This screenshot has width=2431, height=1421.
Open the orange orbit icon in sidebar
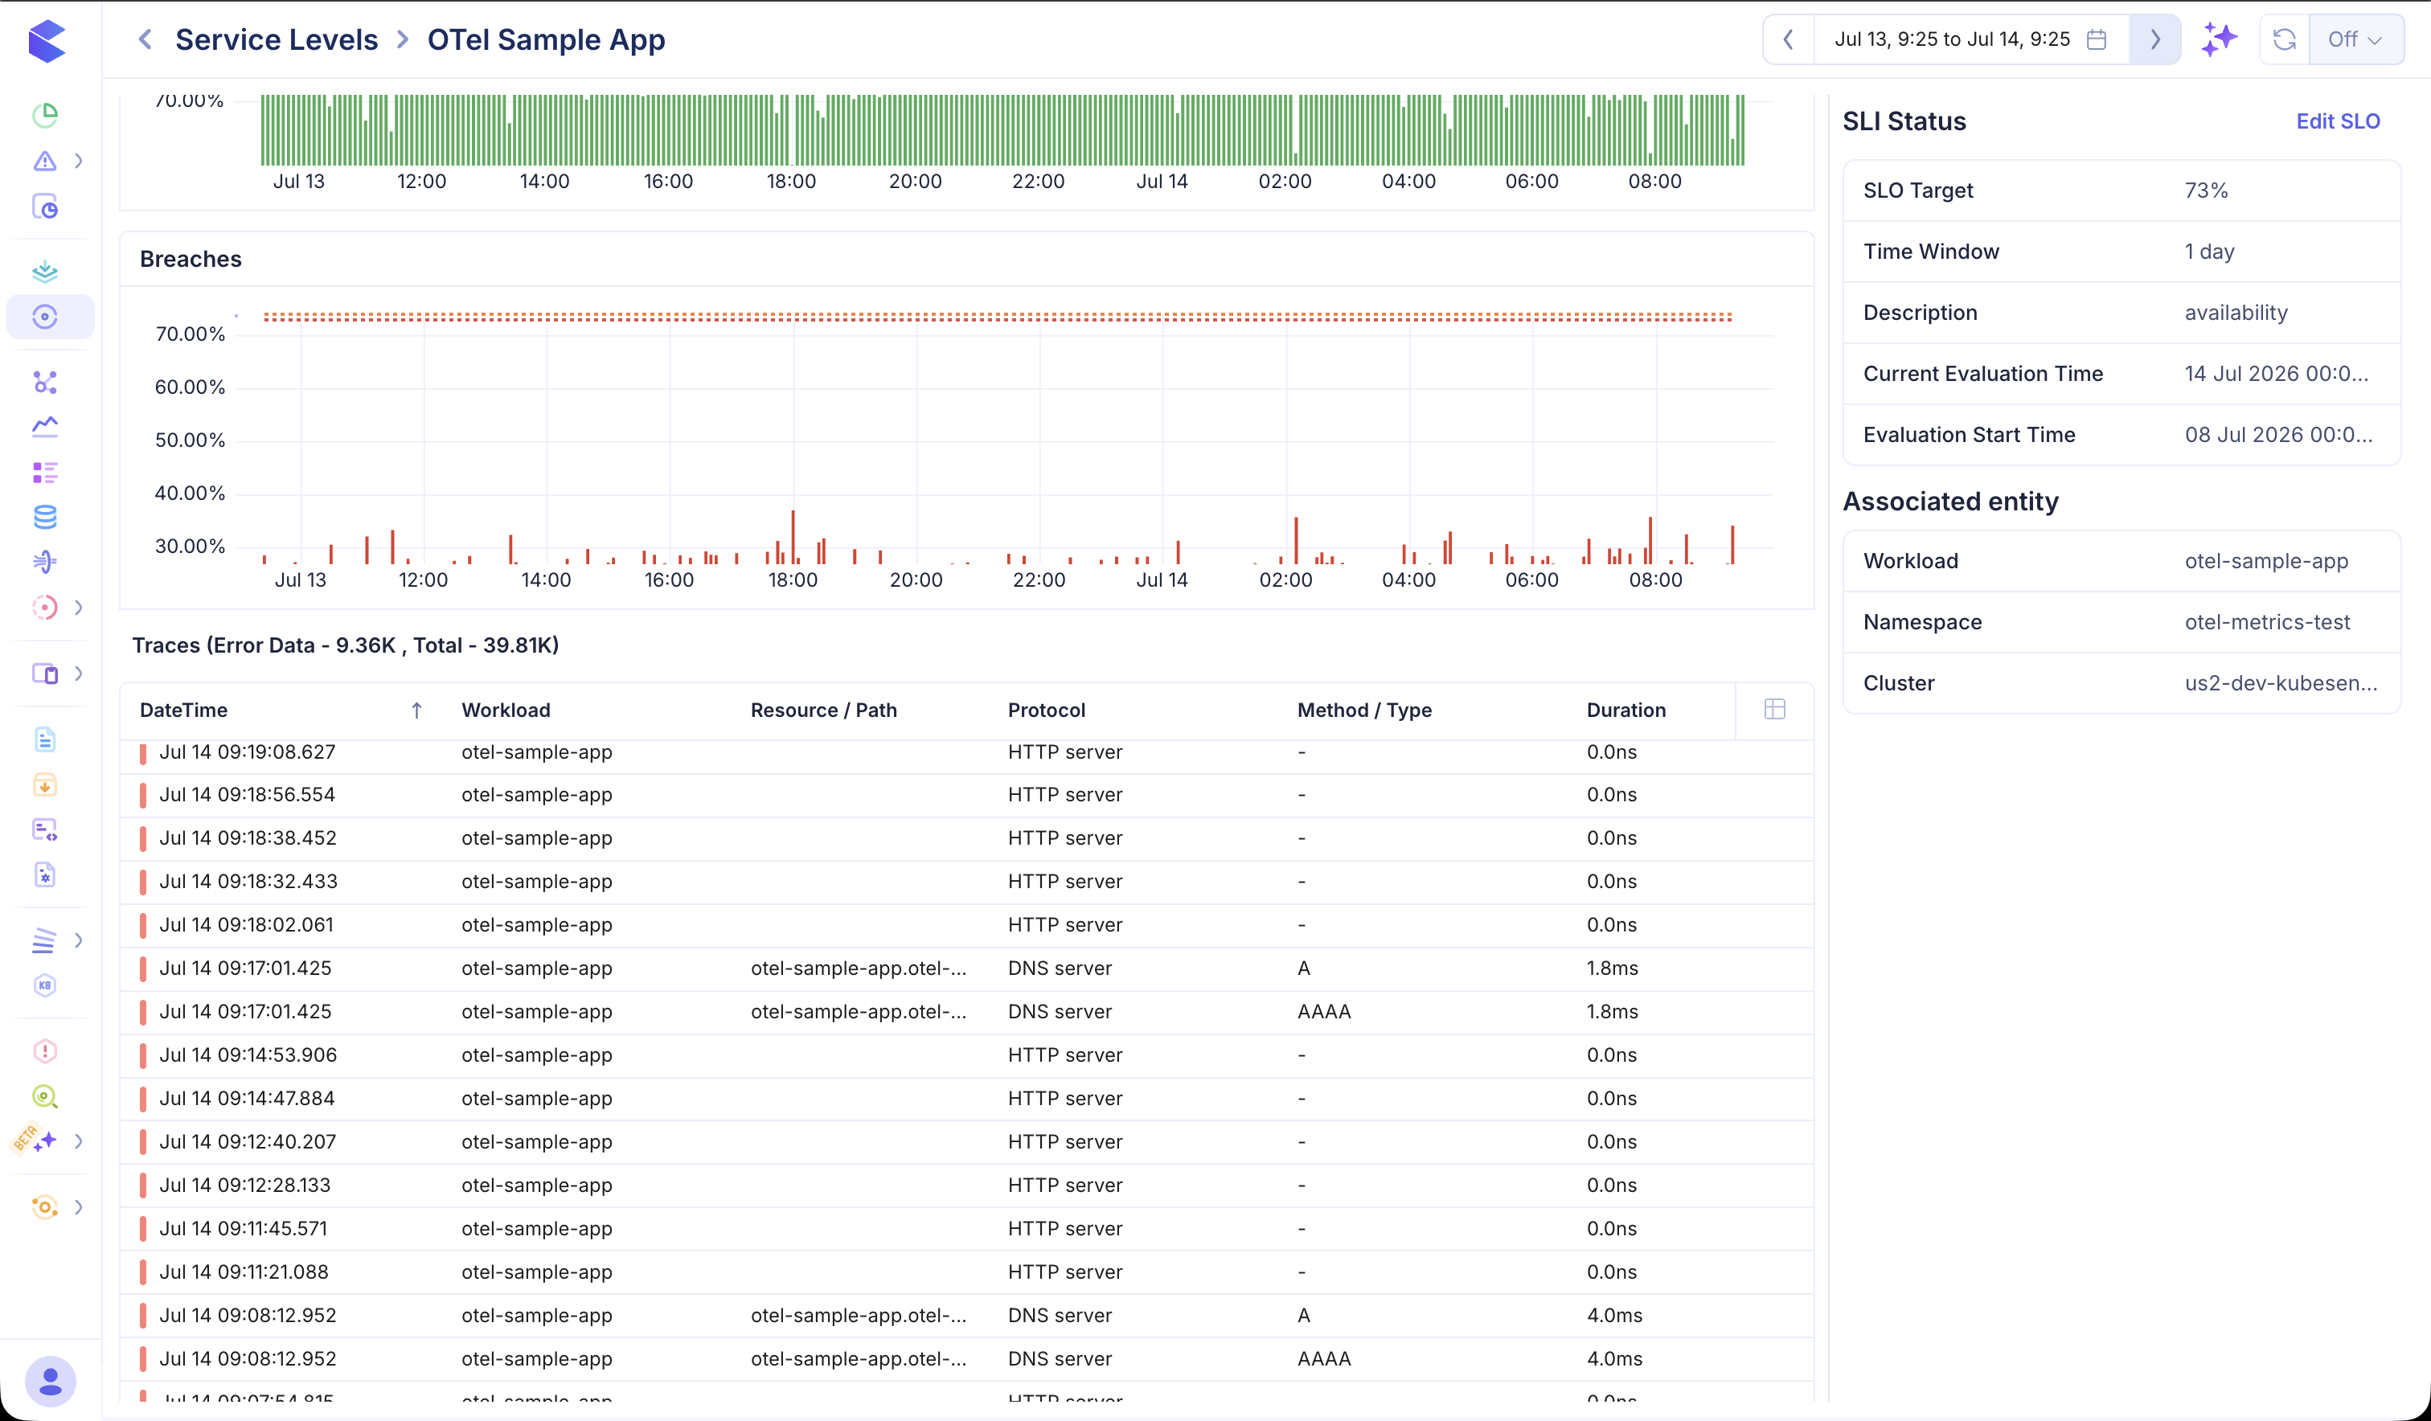click(x=44, y=1207)
